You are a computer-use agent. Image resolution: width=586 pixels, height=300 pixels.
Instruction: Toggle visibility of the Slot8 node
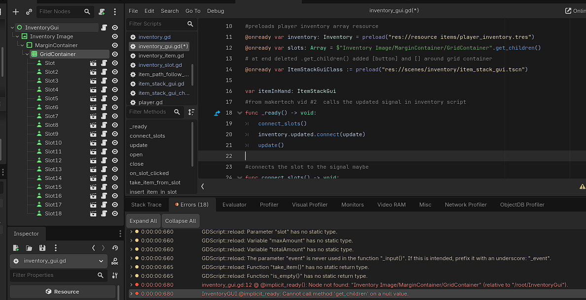(x=115, y=125)
